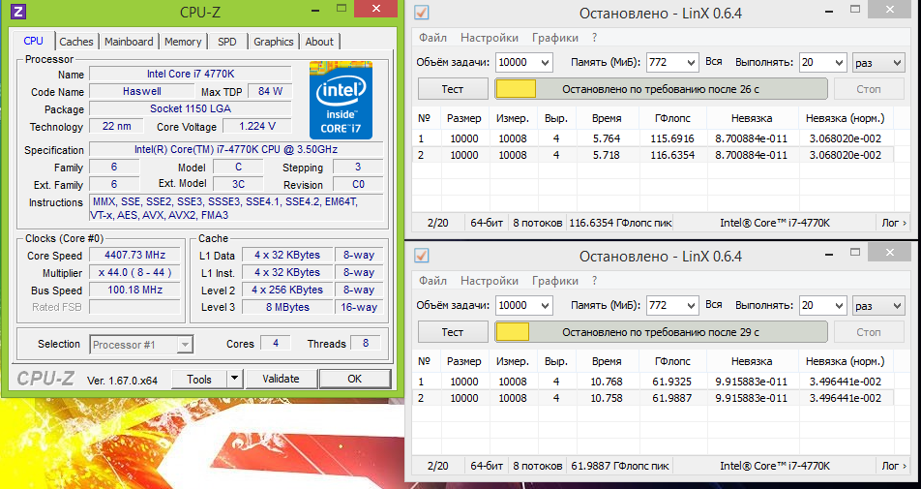Switch to the SPD tab
921x489 pixels.
pos(226,42)
